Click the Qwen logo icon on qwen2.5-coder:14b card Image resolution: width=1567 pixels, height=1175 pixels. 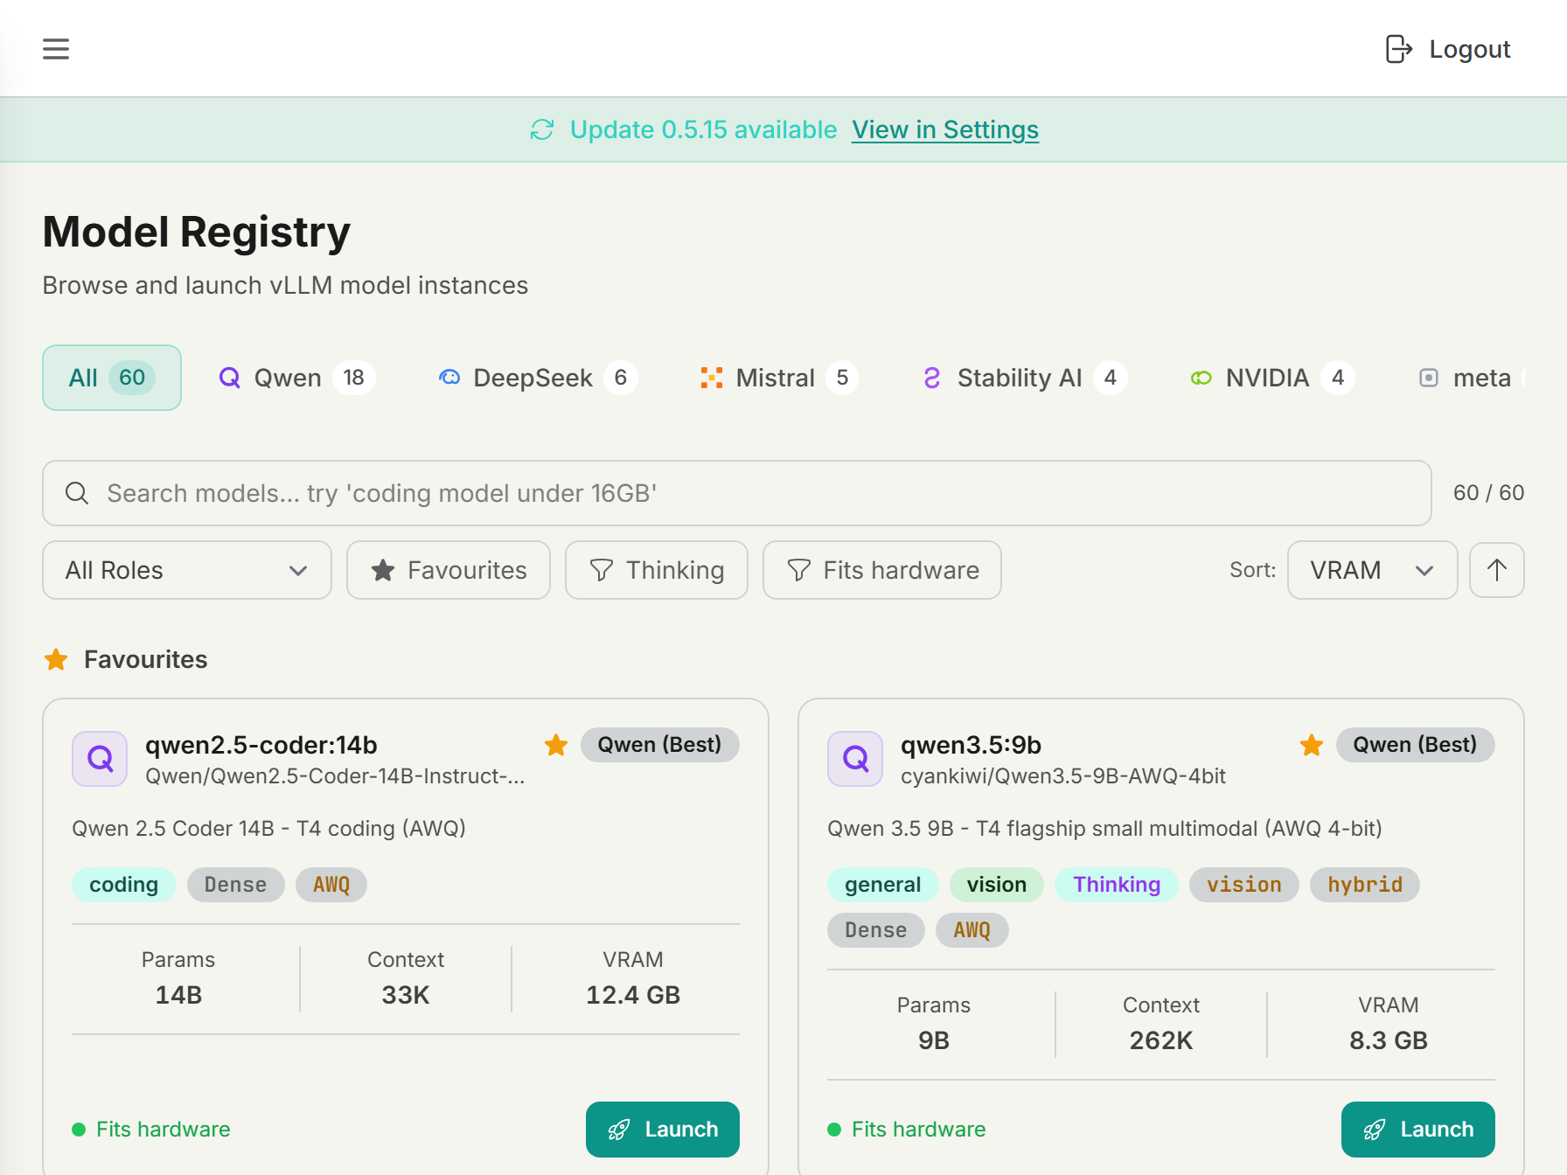tap(99, 759)
